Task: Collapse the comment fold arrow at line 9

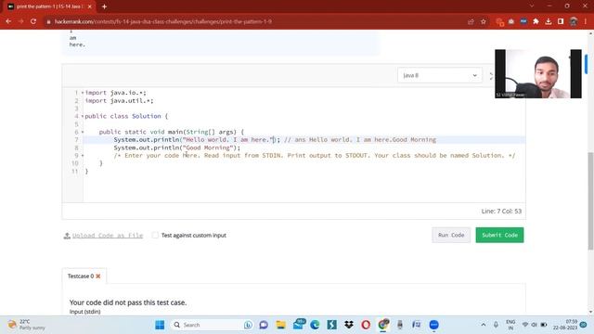Action: click(83, 156)
